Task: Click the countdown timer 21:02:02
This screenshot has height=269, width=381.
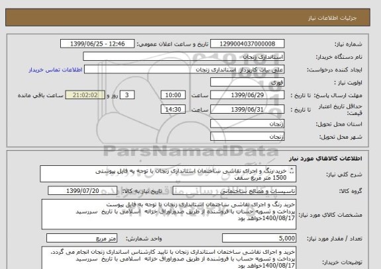Action: [x=85, y=95]
